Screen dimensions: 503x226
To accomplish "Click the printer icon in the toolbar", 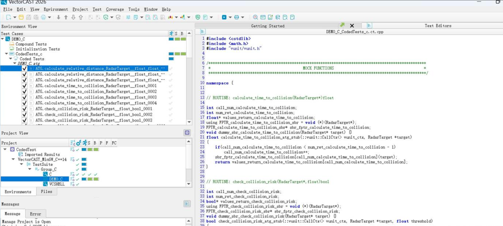I will click(x=43, y=17).
